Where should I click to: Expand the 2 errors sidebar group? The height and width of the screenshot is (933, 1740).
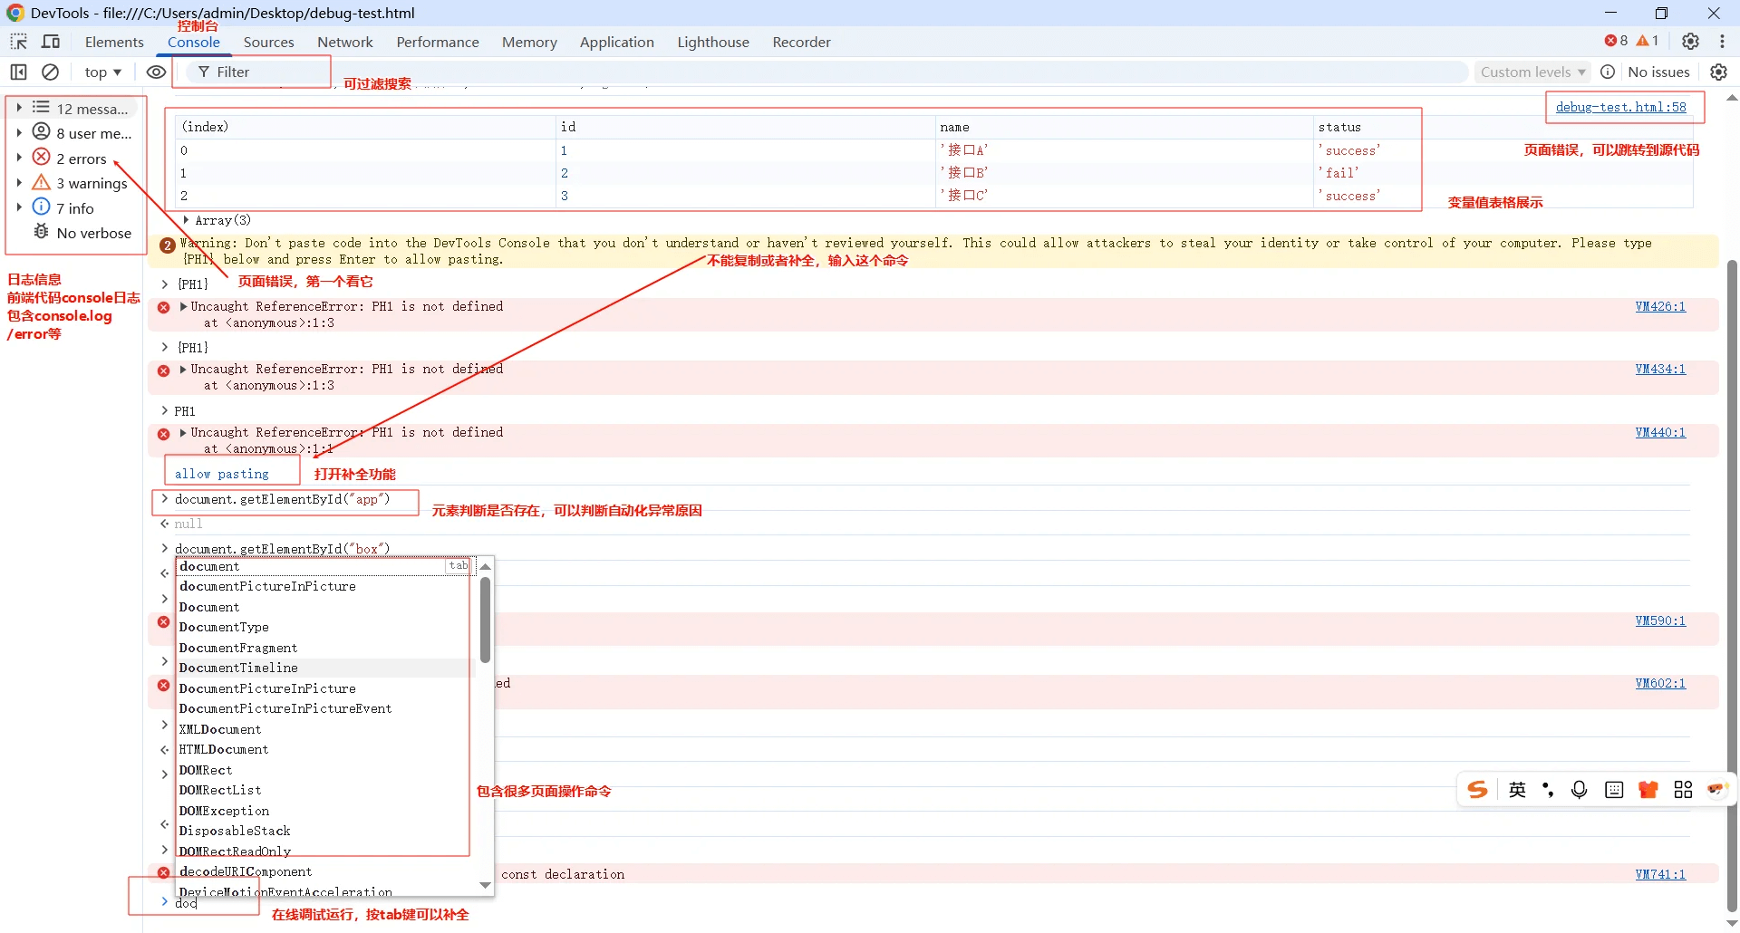pos(19,158)
